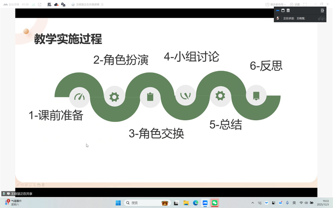This screenshot has width=333, height=208.
Task: Collapse the speaker panel with the minimize bar
Action: click(x=278, y=10)
